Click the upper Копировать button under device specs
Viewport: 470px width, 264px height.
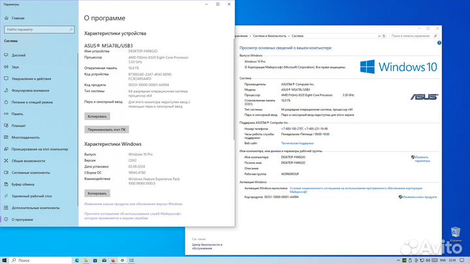click(x=97, y=116)
